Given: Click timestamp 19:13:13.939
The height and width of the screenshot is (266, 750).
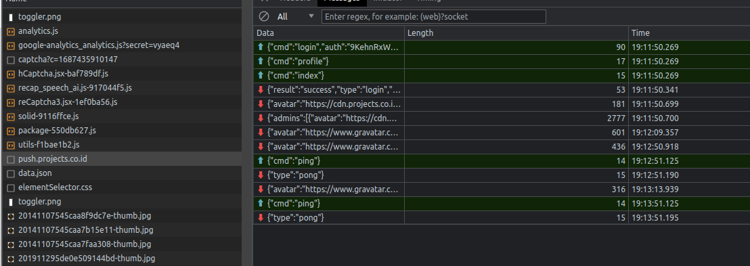Looking at the screenshot, I should tap(655, 190).
